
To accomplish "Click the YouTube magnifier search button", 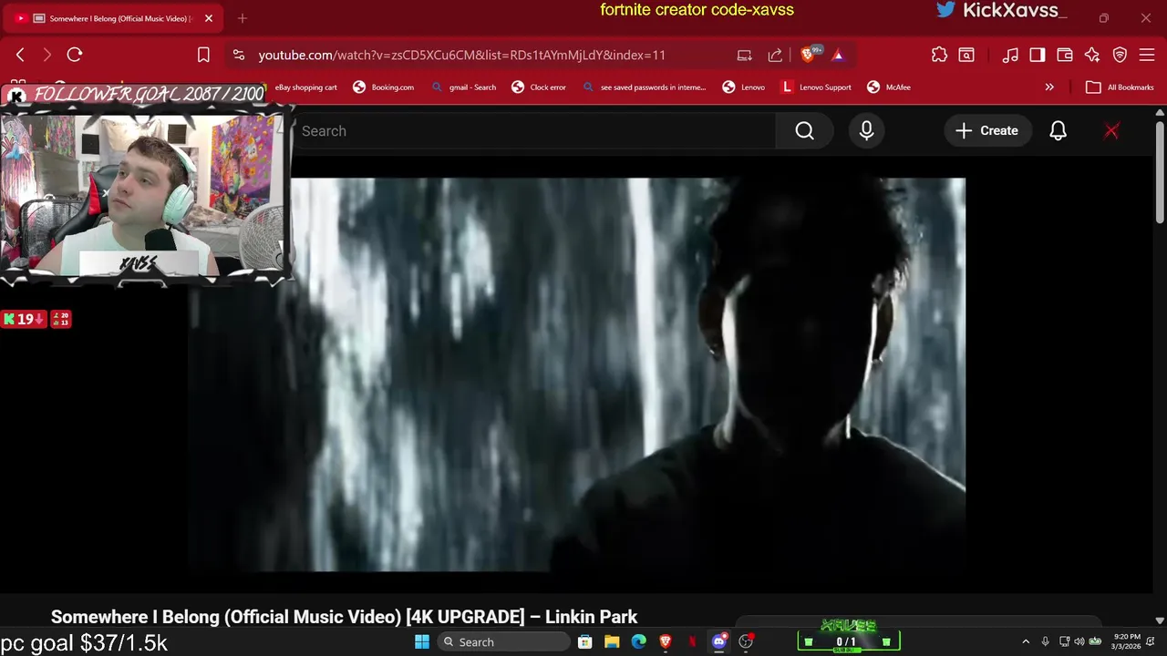I will 804,131.
